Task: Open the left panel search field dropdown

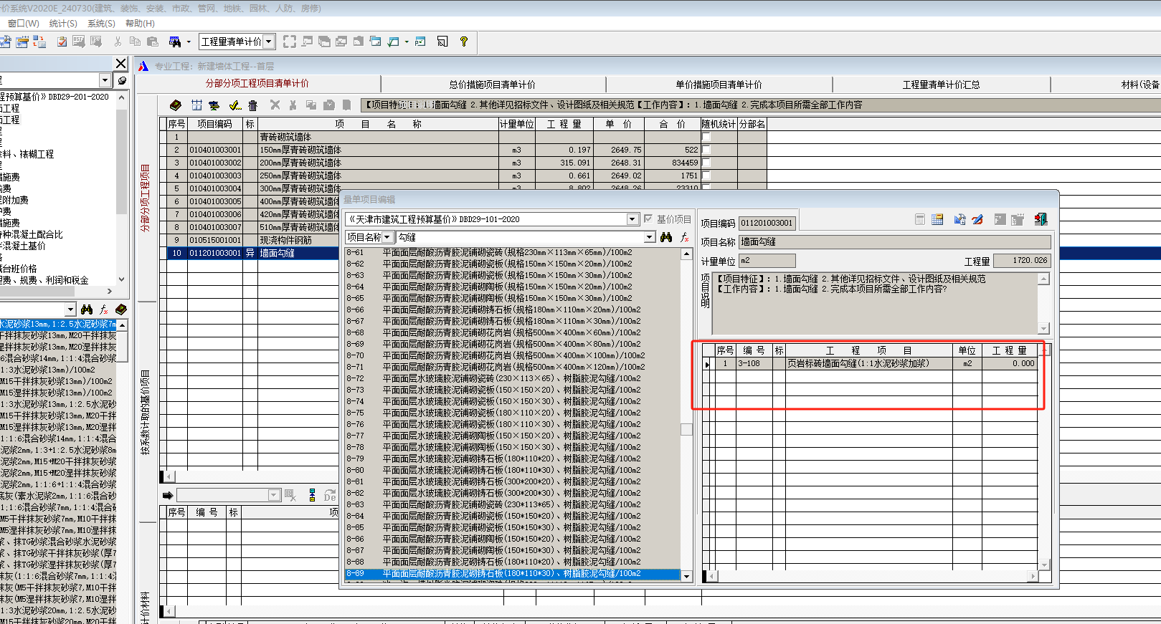Action: click(70, 309)
